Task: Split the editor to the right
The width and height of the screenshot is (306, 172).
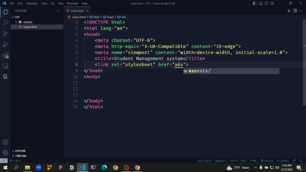Action: [x=295, y=11]
